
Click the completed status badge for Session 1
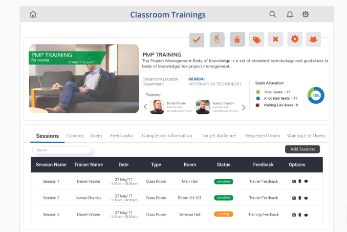(223, 181)
